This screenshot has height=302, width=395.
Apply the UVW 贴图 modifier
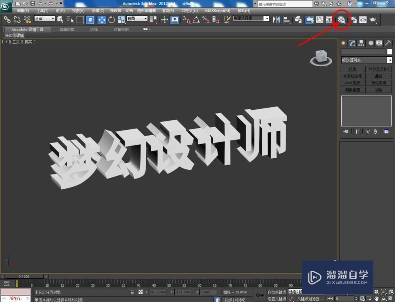coord(353,83)
